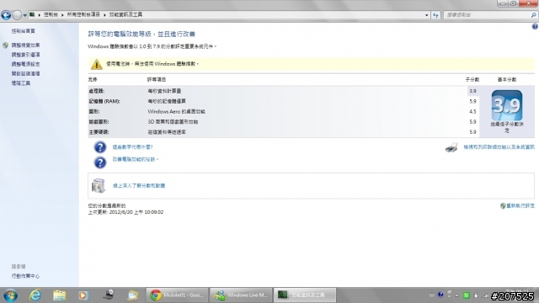Screen dimensions: 539x303
Task: Open the Windows Start orb
Action: click(11, 295)
